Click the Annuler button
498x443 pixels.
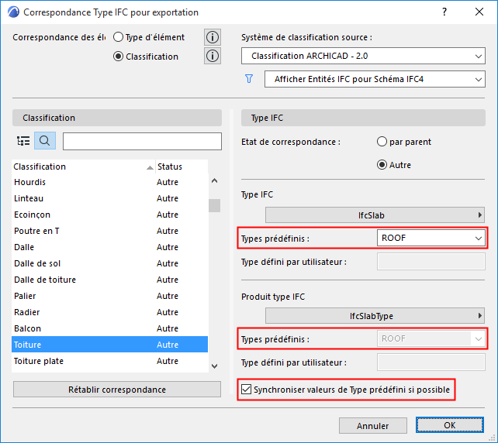tap(372, 425)
